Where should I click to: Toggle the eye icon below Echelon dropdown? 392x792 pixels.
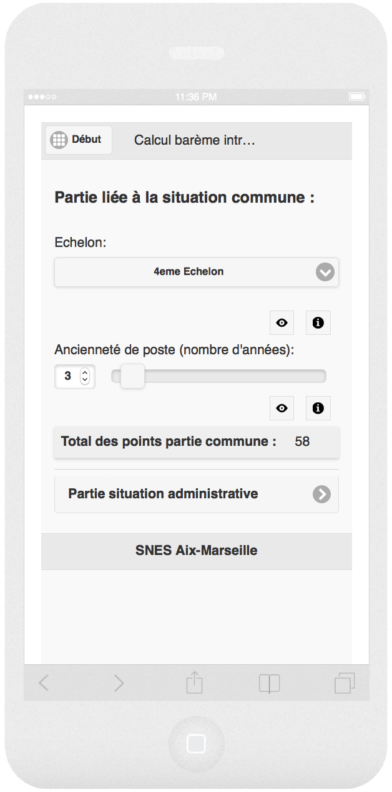tap(282, 323)
